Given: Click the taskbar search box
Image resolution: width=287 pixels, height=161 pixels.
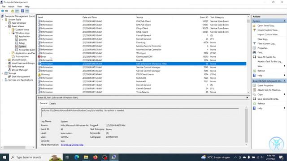Looking at the screenshot, I should click(x=36, y=157).
